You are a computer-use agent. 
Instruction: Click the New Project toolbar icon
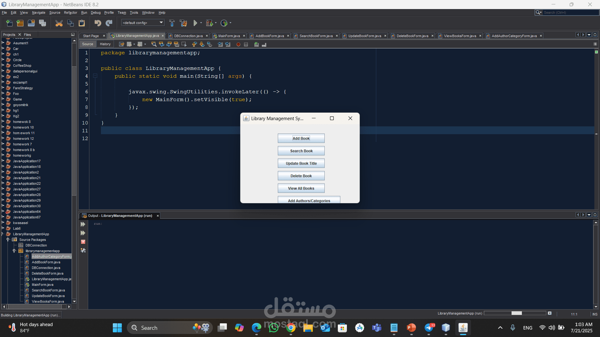coord(20,23)
